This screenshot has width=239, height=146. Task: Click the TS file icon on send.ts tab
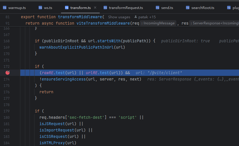pos(157,8)
